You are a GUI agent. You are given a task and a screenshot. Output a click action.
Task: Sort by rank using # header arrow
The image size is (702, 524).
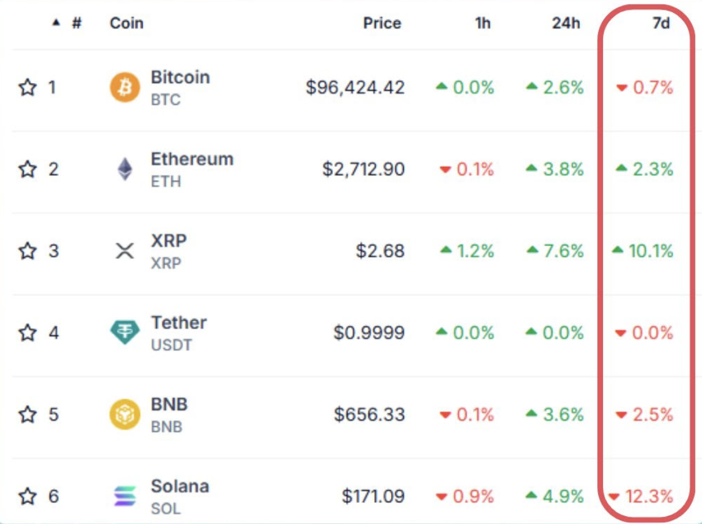(x=67, y=23)
